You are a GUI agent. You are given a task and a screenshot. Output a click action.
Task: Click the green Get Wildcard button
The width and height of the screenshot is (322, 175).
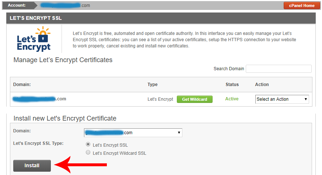(195, 99)
